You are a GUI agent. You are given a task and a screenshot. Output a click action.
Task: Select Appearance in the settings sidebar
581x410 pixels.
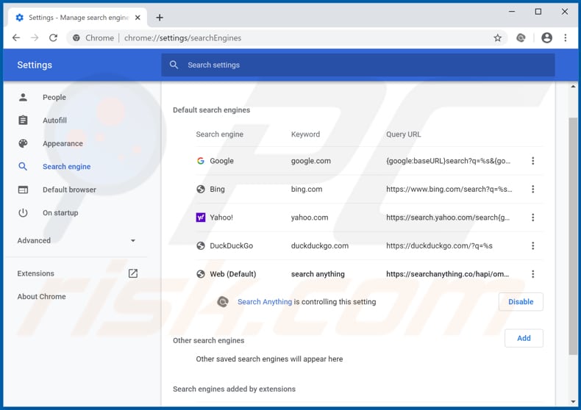[63, 143]
